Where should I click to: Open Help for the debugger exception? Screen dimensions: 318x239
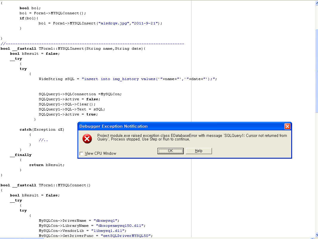pyautogui.click(x=199, y=151)
